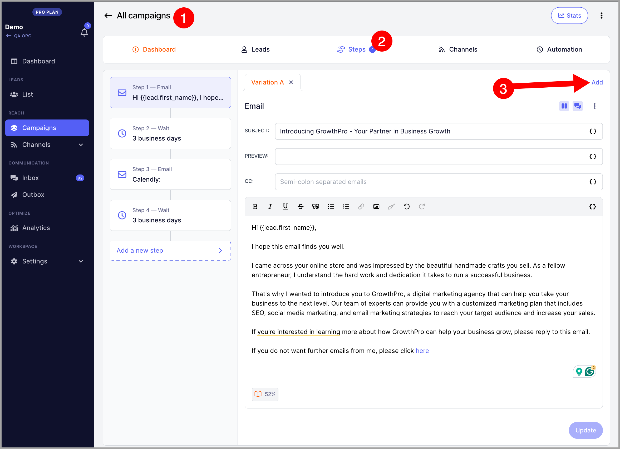This screenshot has height=449, width=620.
Task: Insert a variable in the CC field
Action: tap(593, 182)
